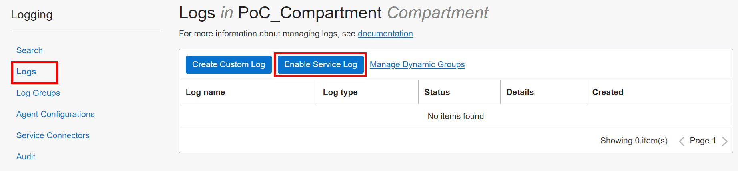Navigate to Agent Configurations
The image size is (738, 171).
(55, 114)
